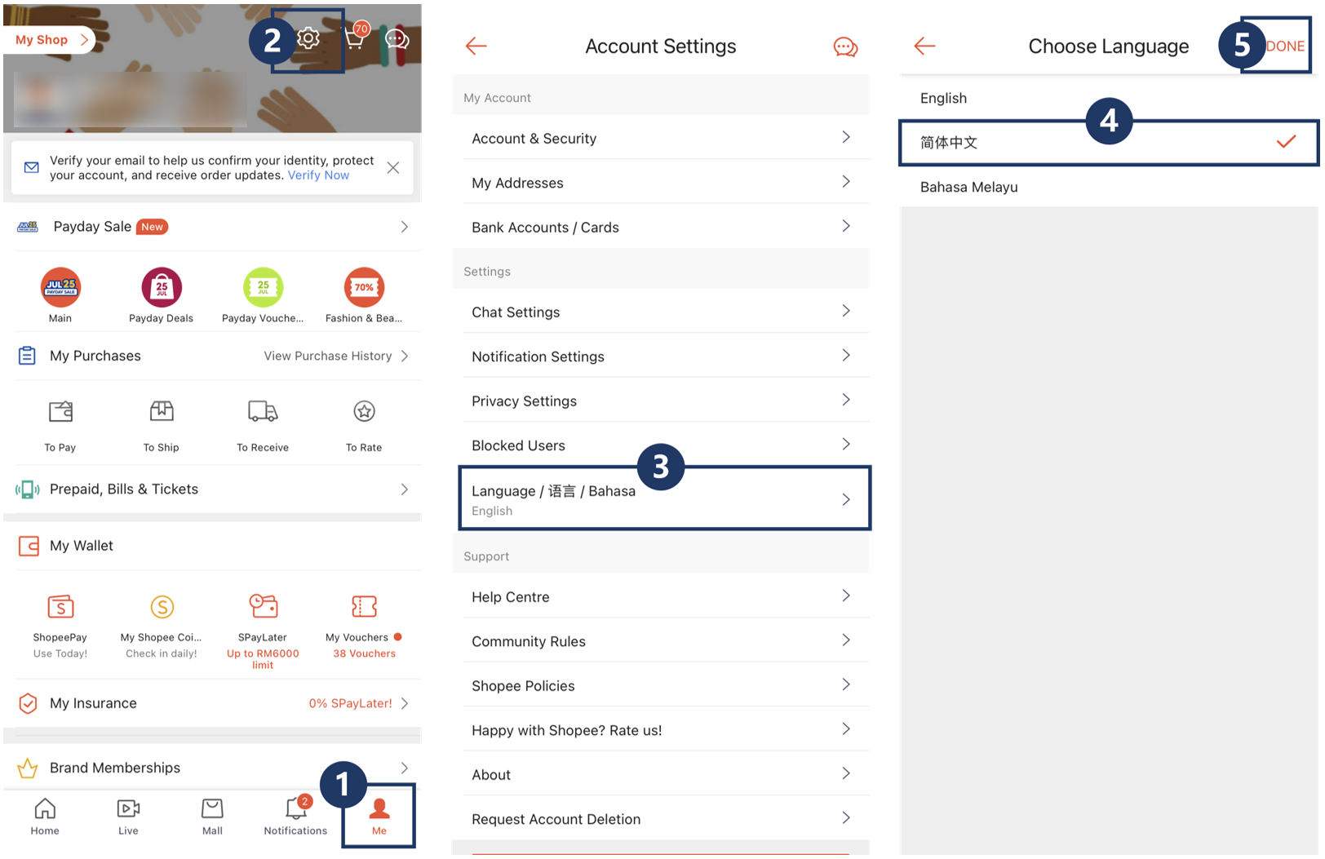Viewport: 1325px width, 859px height.
Task: Open To Receive truck icon
Action: [263, 411]
